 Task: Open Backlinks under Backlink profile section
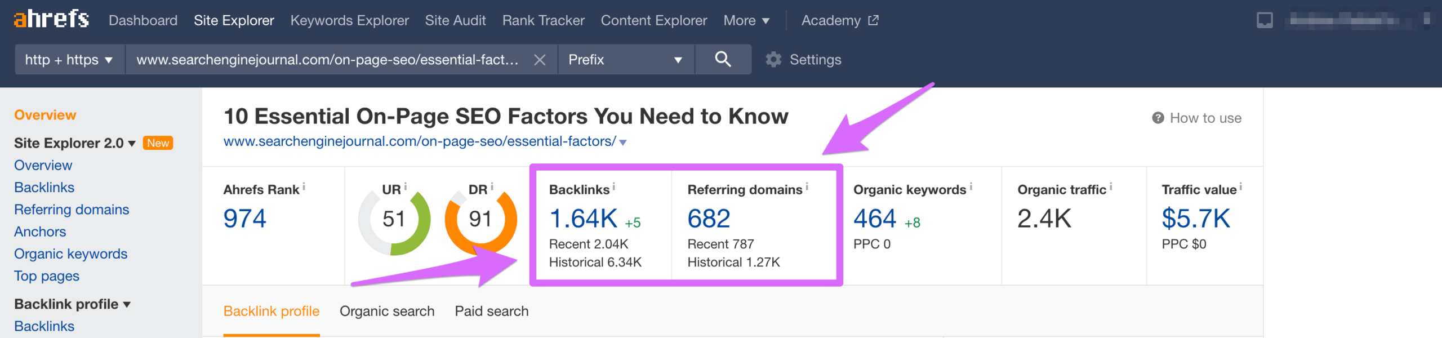pyautogui.click(x=44, y=326)
